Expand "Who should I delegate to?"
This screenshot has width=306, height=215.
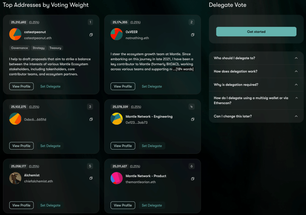coord(256,58)
